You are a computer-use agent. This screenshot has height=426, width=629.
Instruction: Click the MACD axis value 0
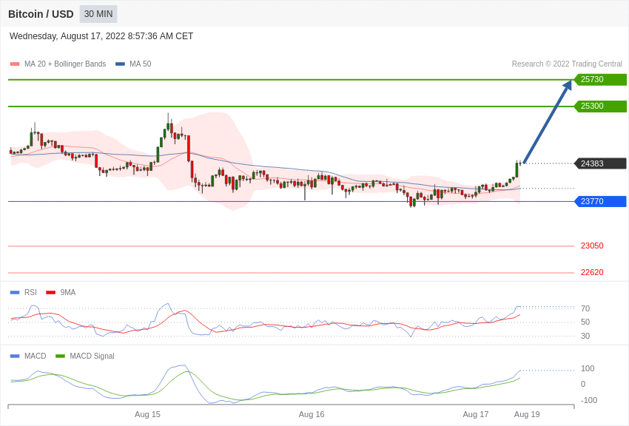(x=583, y=384)
